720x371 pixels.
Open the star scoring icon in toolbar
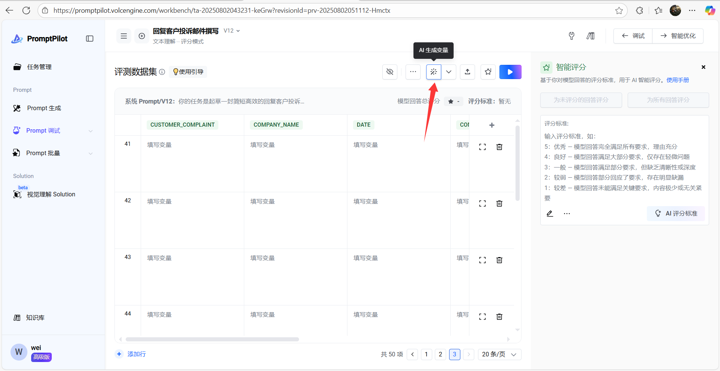(x=488, y=72)
